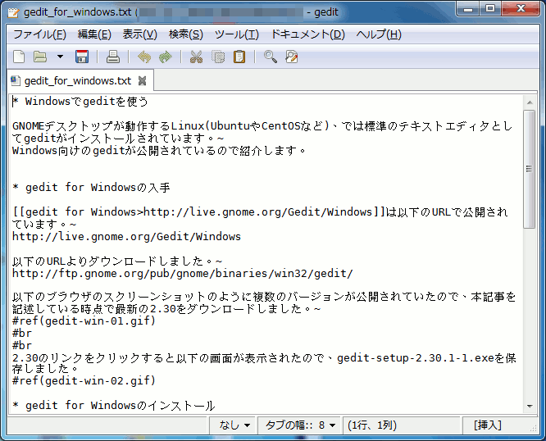Copy the selection using the toolbar icon

[218, 57]
